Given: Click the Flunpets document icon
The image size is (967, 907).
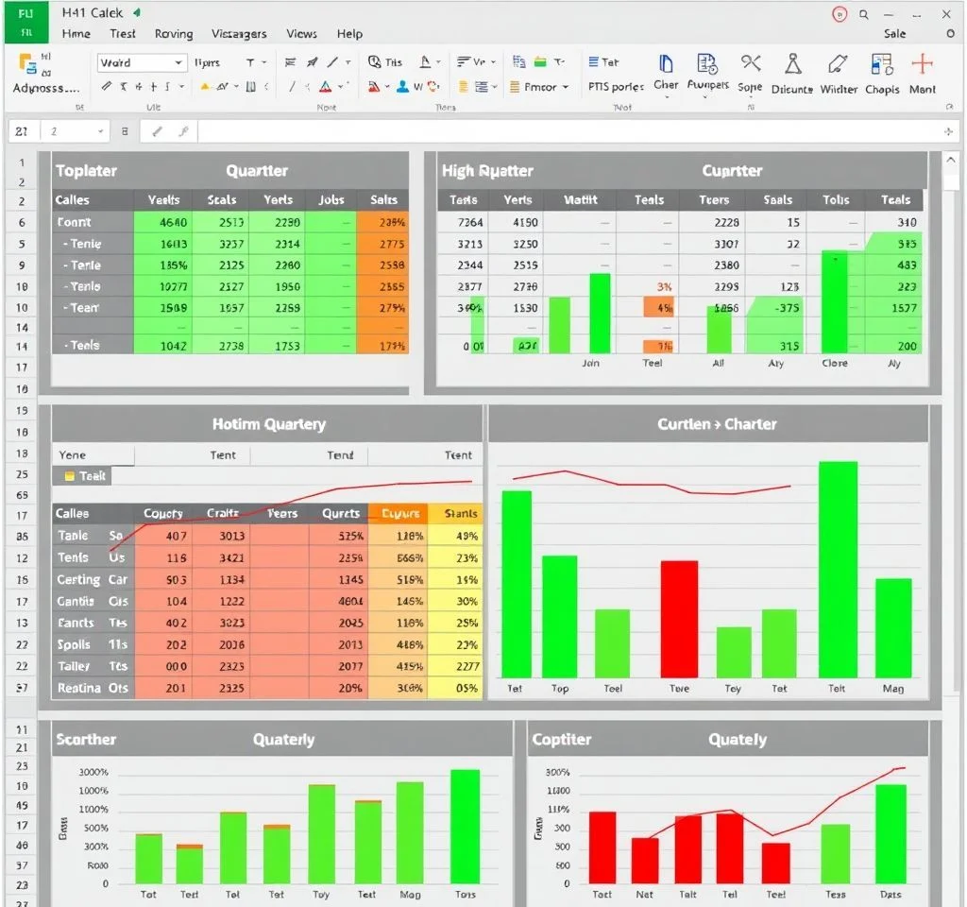Looking at the screenshot, I should 707,64.
